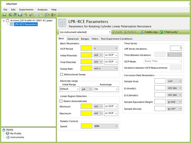The width and height of the screenshot is (191, 143).
Task: Select LPR-RCE Parameters in the archive tree
Action: (26, 24)
